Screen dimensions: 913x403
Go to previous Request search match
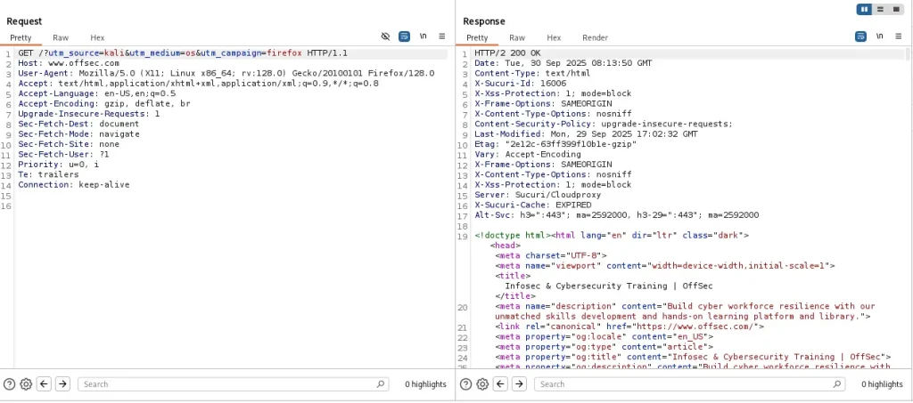point(45,384)
